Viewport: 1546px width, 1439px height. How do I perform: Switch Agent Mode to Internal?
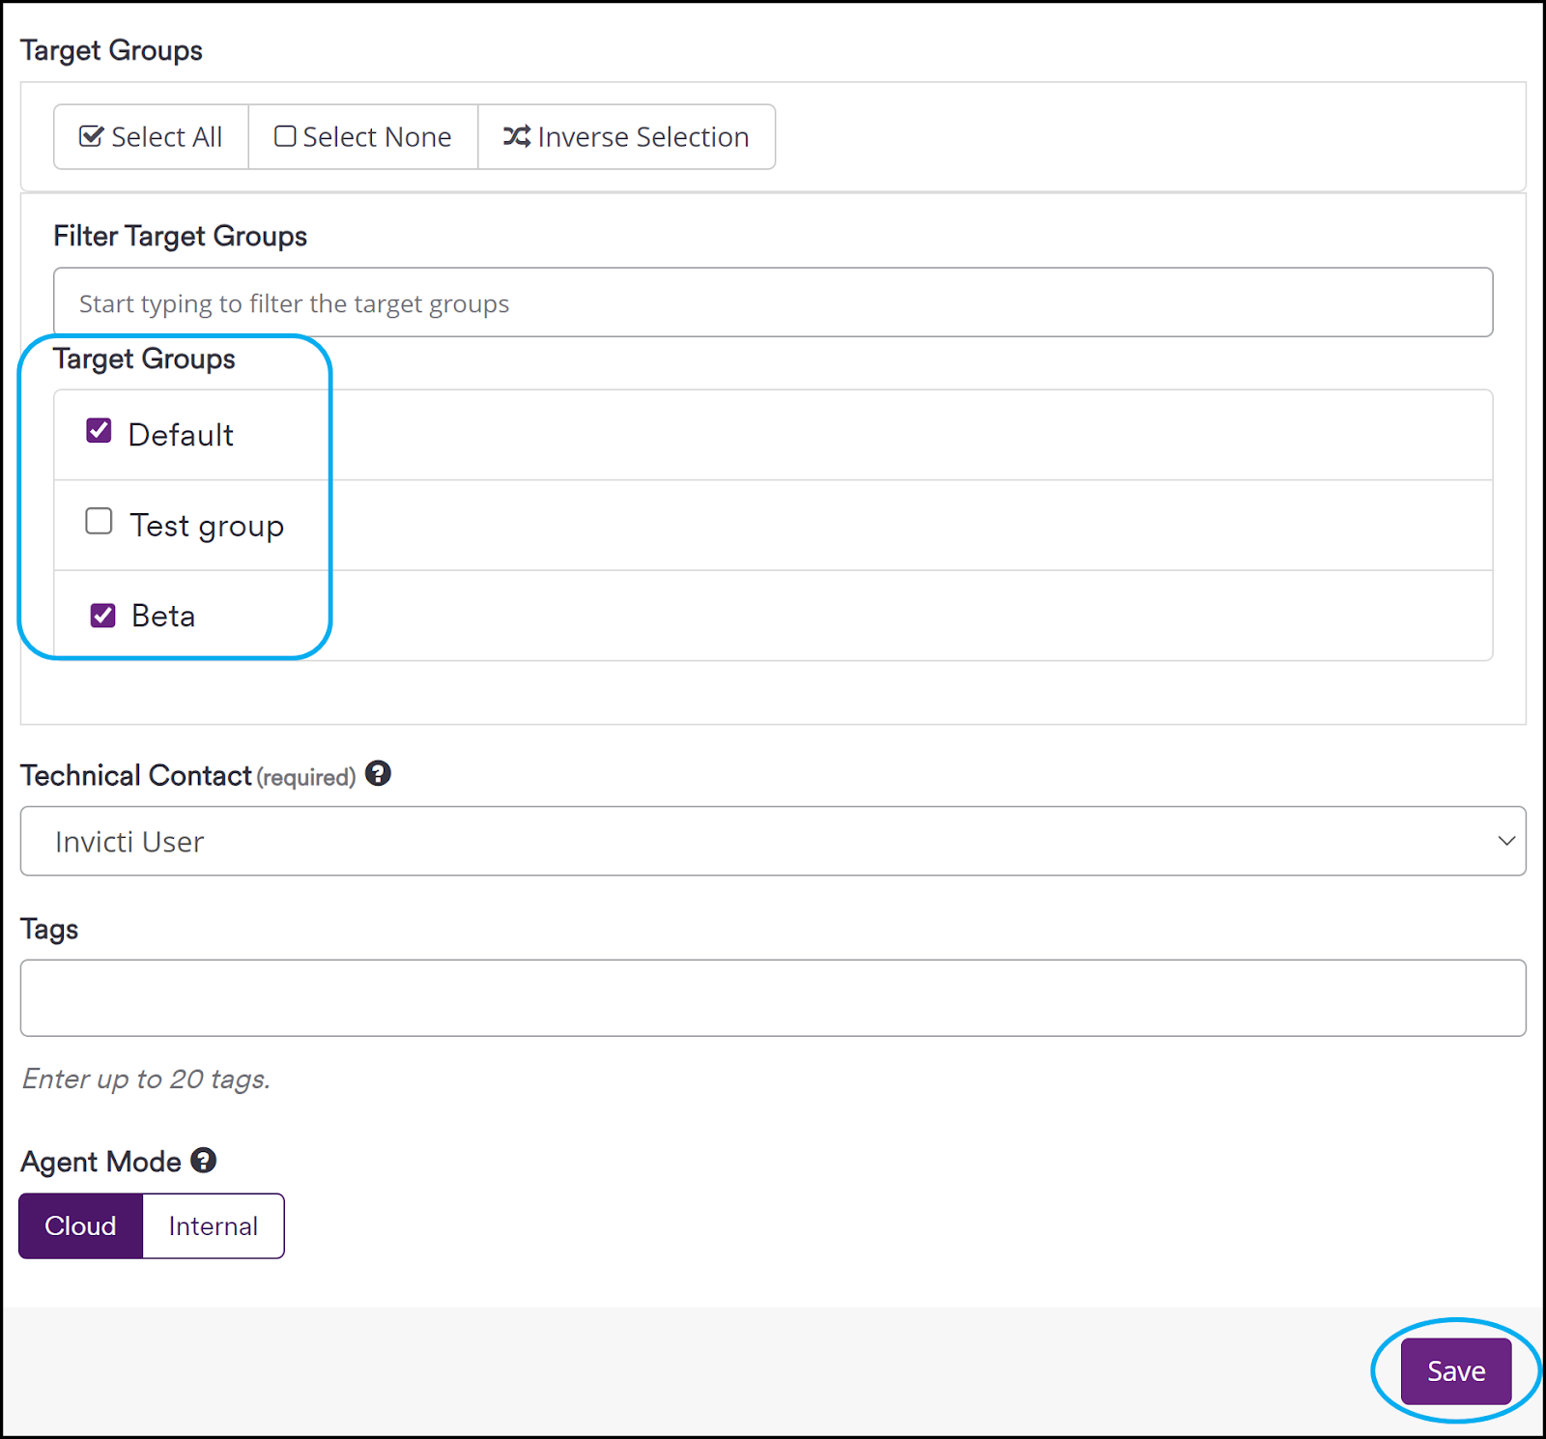pyautogui.click(x=214, y=1225)
